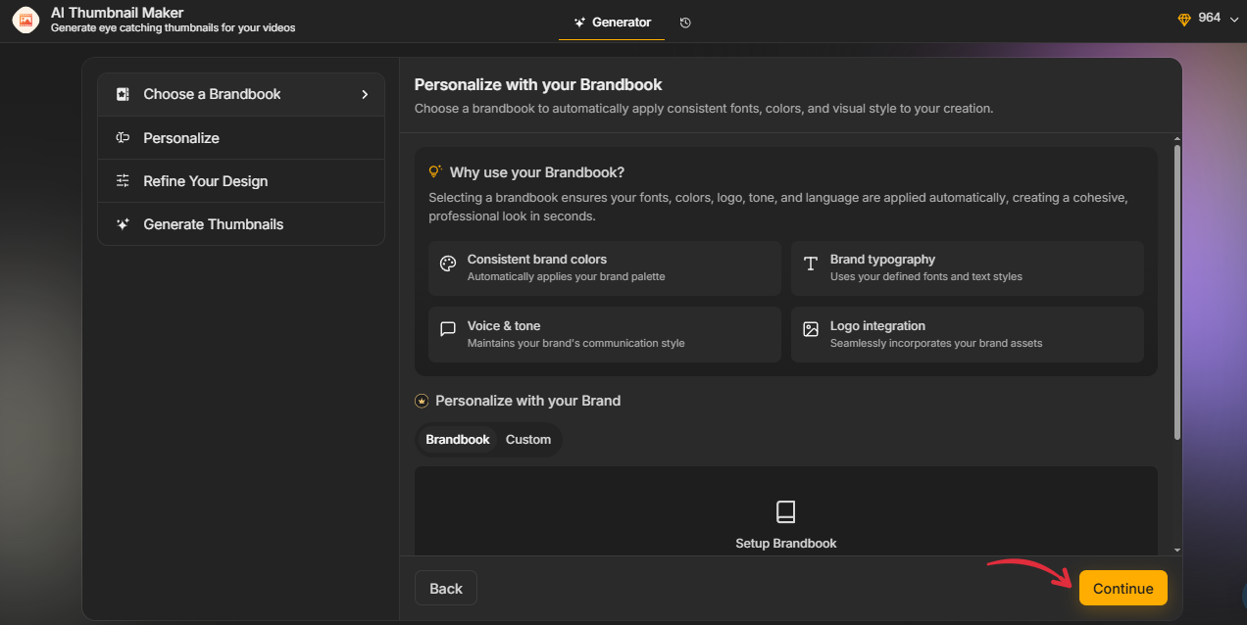Click the Logo integration image icon
Viewport: 1247px width, 625px height.
(x=811, y=329)
